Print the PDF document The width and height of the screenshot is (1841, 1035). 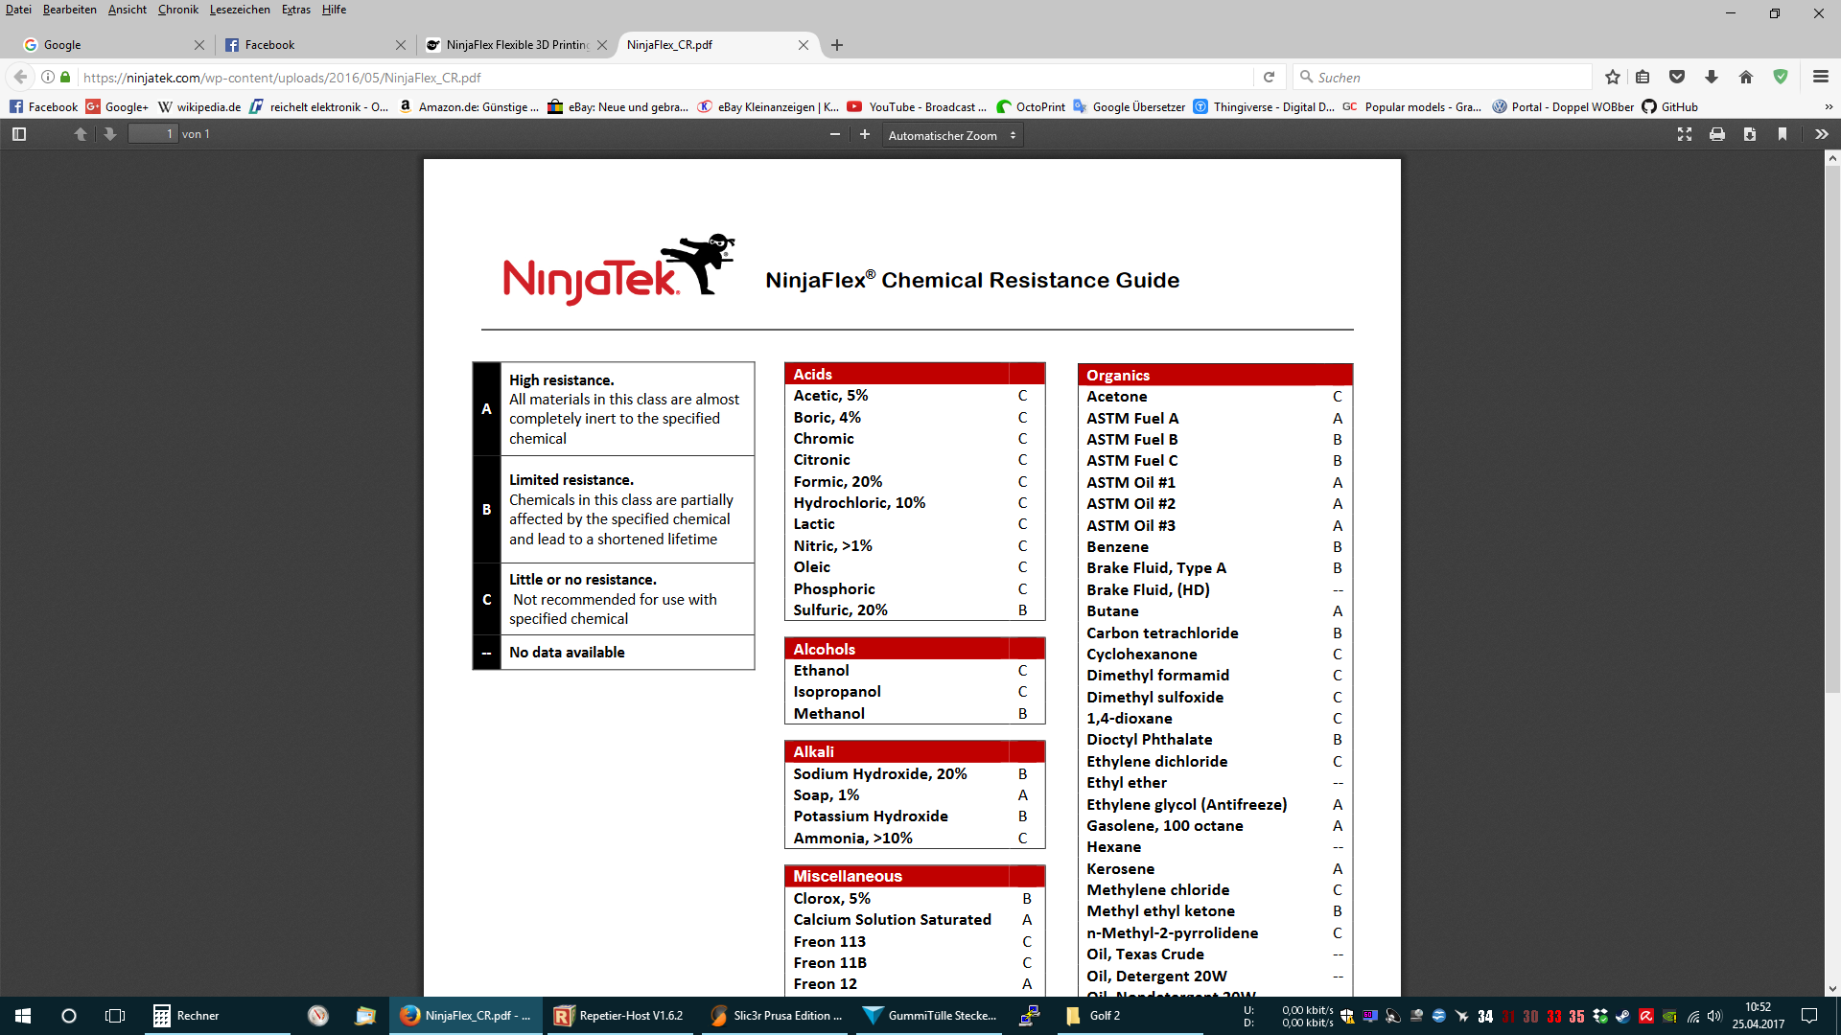1717,134
